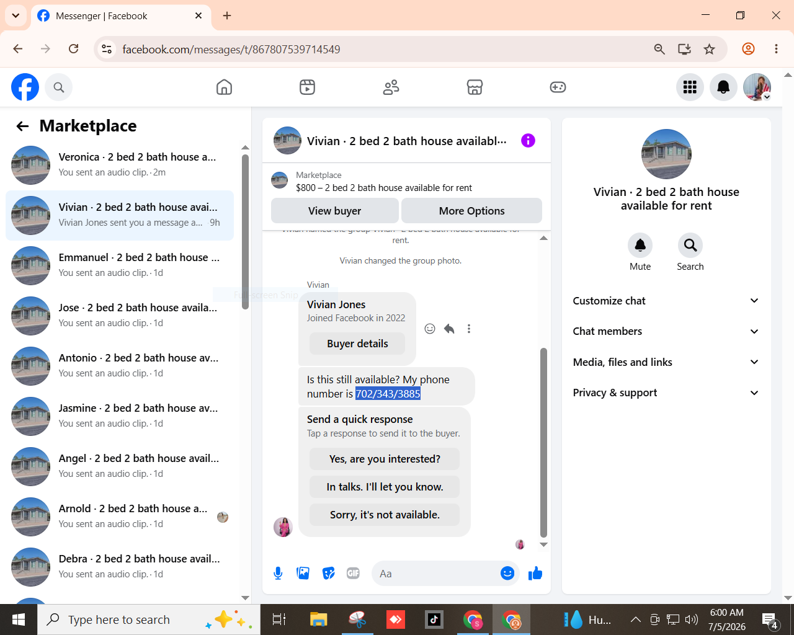Click the browser address bar URL

click(231, 49)
